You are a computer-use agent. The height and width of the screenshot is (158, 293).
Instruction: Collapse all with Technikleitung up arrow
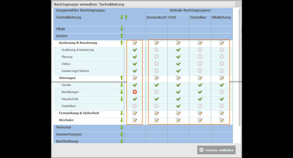(x=126, y=17)
